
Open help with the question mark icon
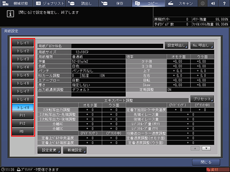tap(224, 3)
